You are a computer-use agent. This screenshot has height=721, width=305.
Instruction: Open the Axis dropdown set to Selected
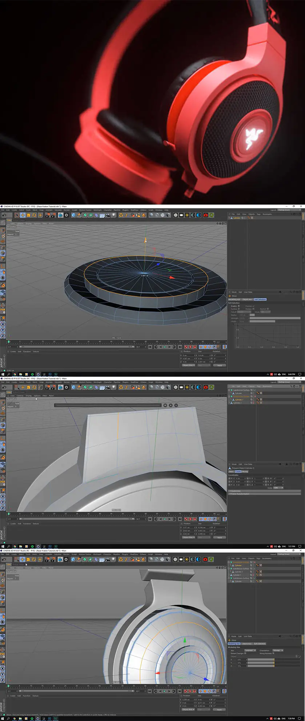coord(250,650)
